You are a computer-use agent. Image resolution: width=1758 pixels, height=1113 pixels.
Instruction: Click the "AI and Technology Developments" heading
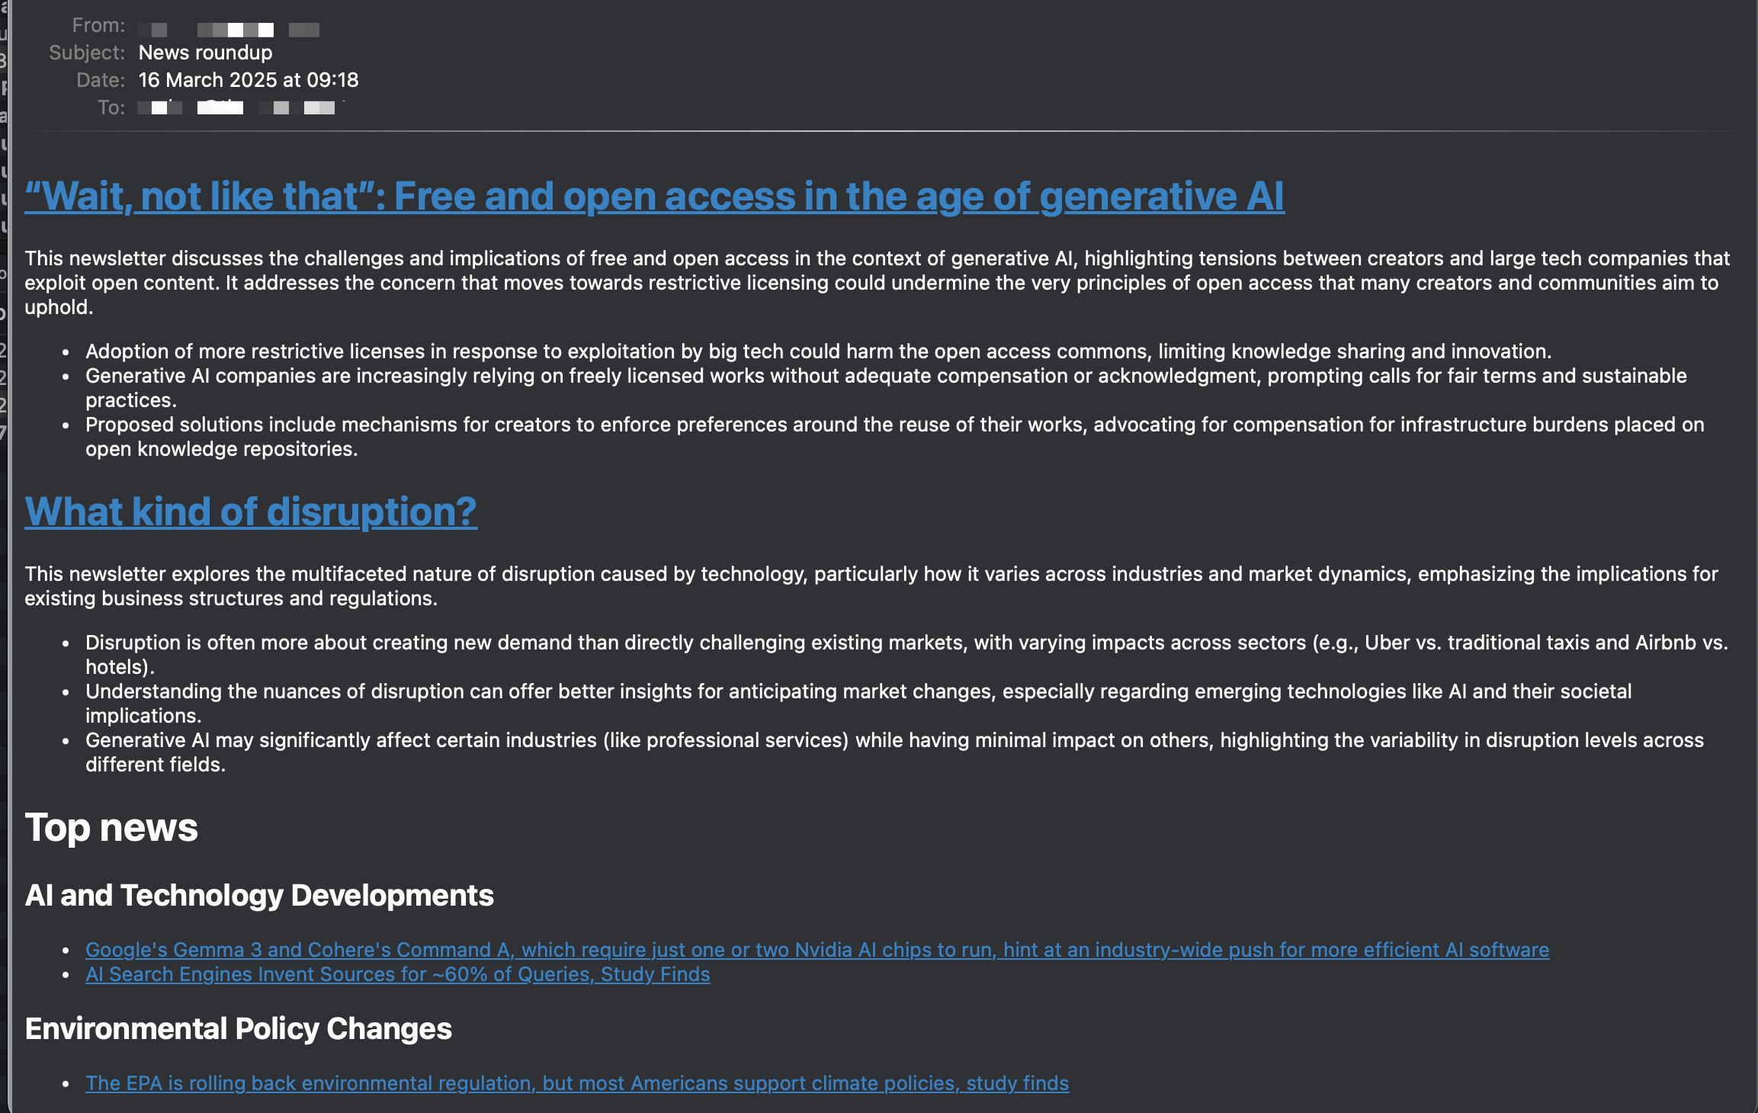click(x=259, y=896)
